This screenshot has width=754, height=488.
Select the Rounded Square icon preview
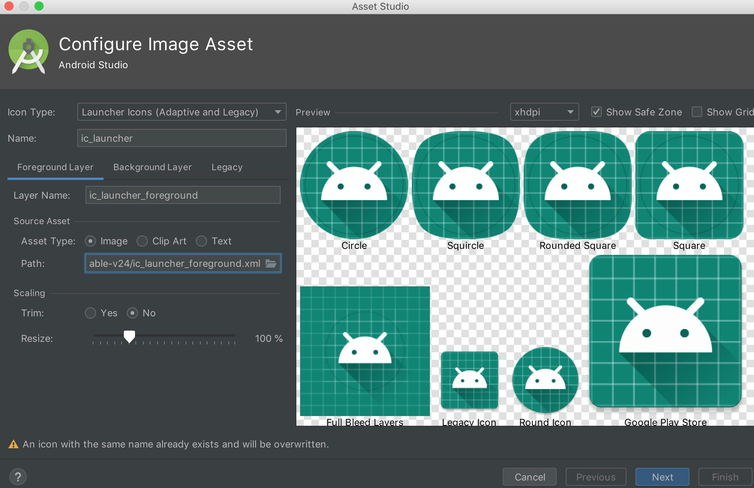[577, 185]
